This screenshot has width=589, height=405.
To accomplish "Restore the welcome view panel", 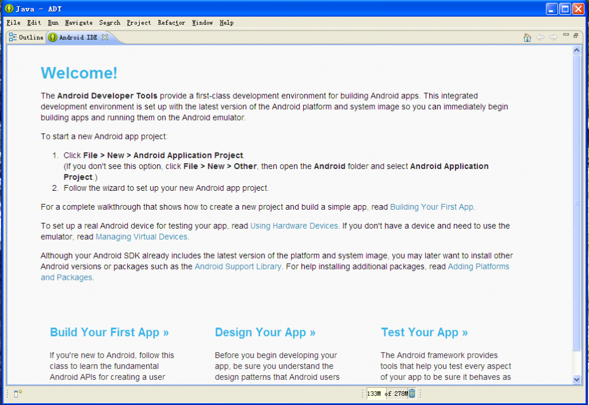I will [576, 36].
